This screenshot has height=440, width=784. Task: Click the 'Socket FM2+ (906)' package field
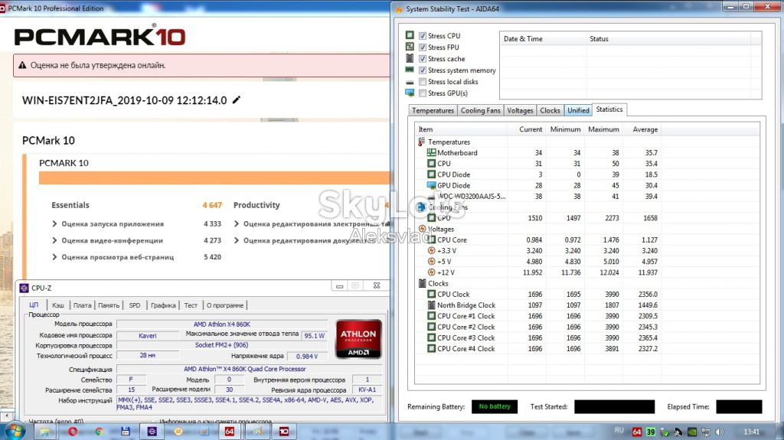222,345
